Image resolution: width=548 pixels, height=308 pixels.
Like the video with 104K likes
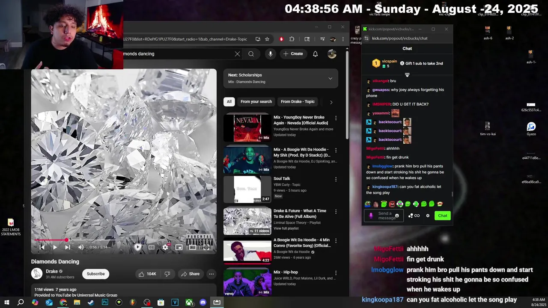click(147, 274)
